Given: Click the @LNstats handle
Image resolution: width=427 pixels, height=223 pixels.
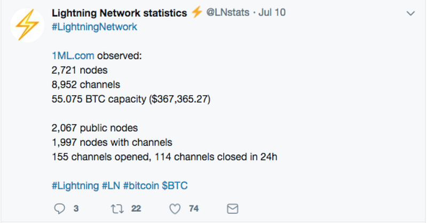Looking at the screenshot, I should pyautogui.click(x=228, y=12).
